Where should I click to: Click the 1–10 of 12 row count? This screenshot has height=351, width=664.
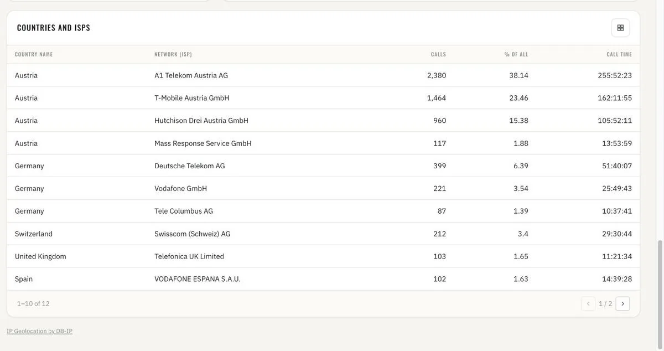click(x=33, y=304)
